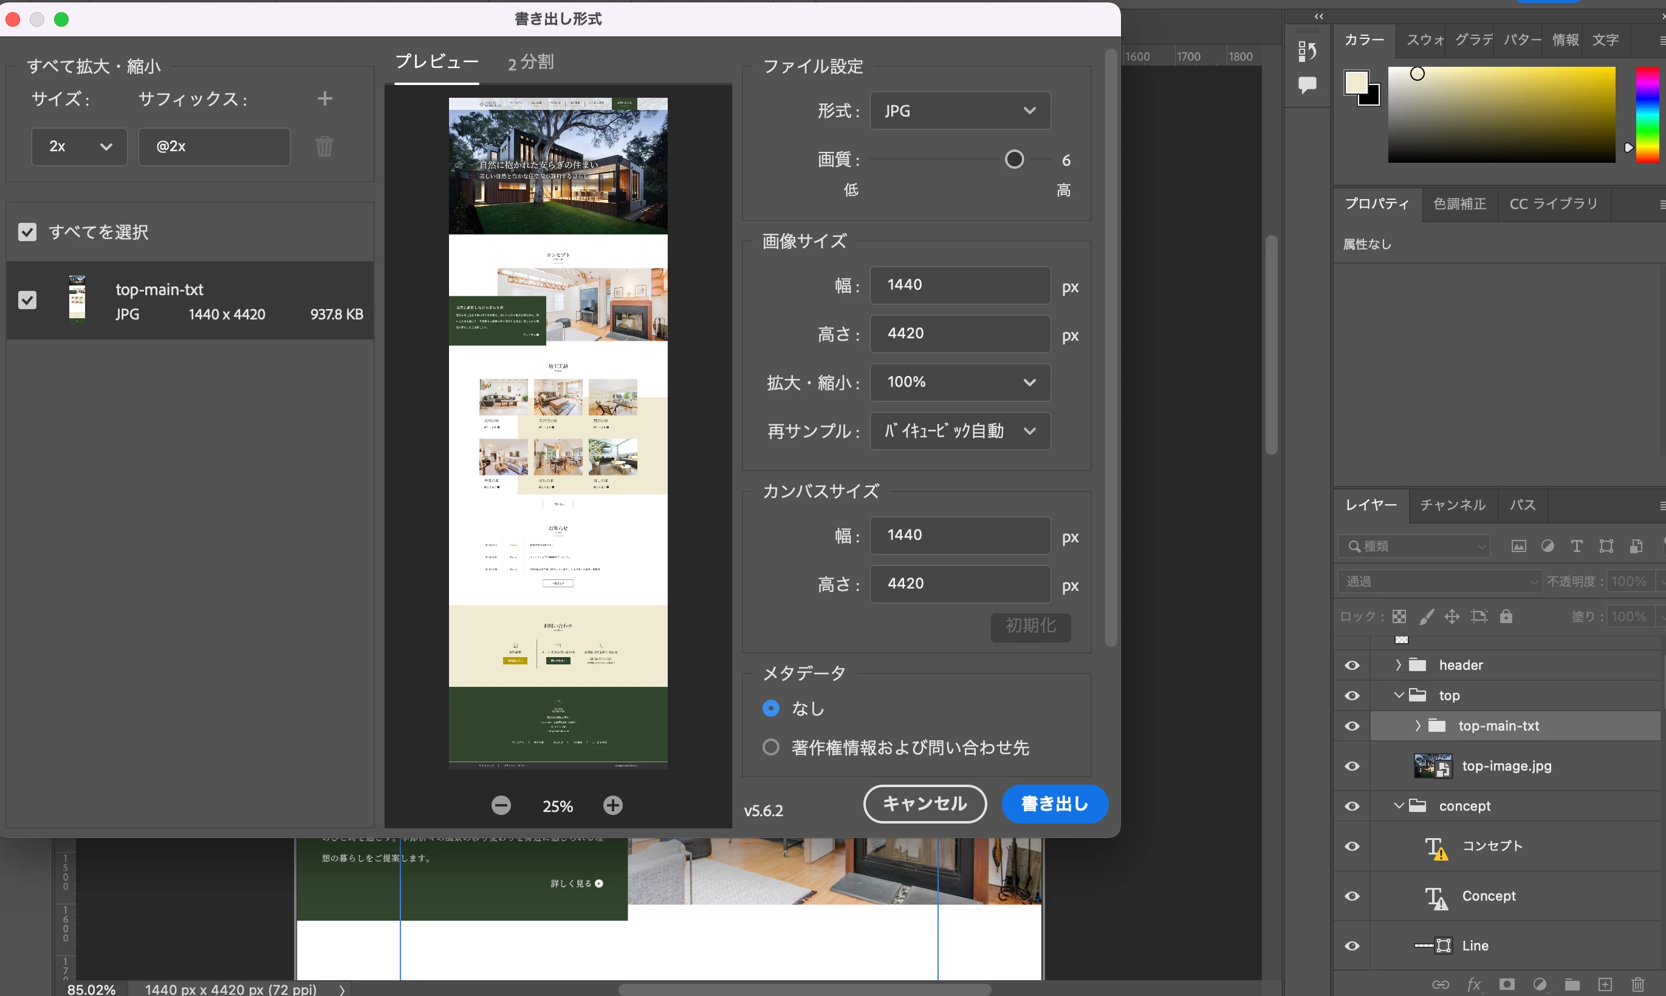The height and width of the screenshot is (996, 1666).
Task: Click delete layer trash icon in Layers panel
Action: (1638, 984)
